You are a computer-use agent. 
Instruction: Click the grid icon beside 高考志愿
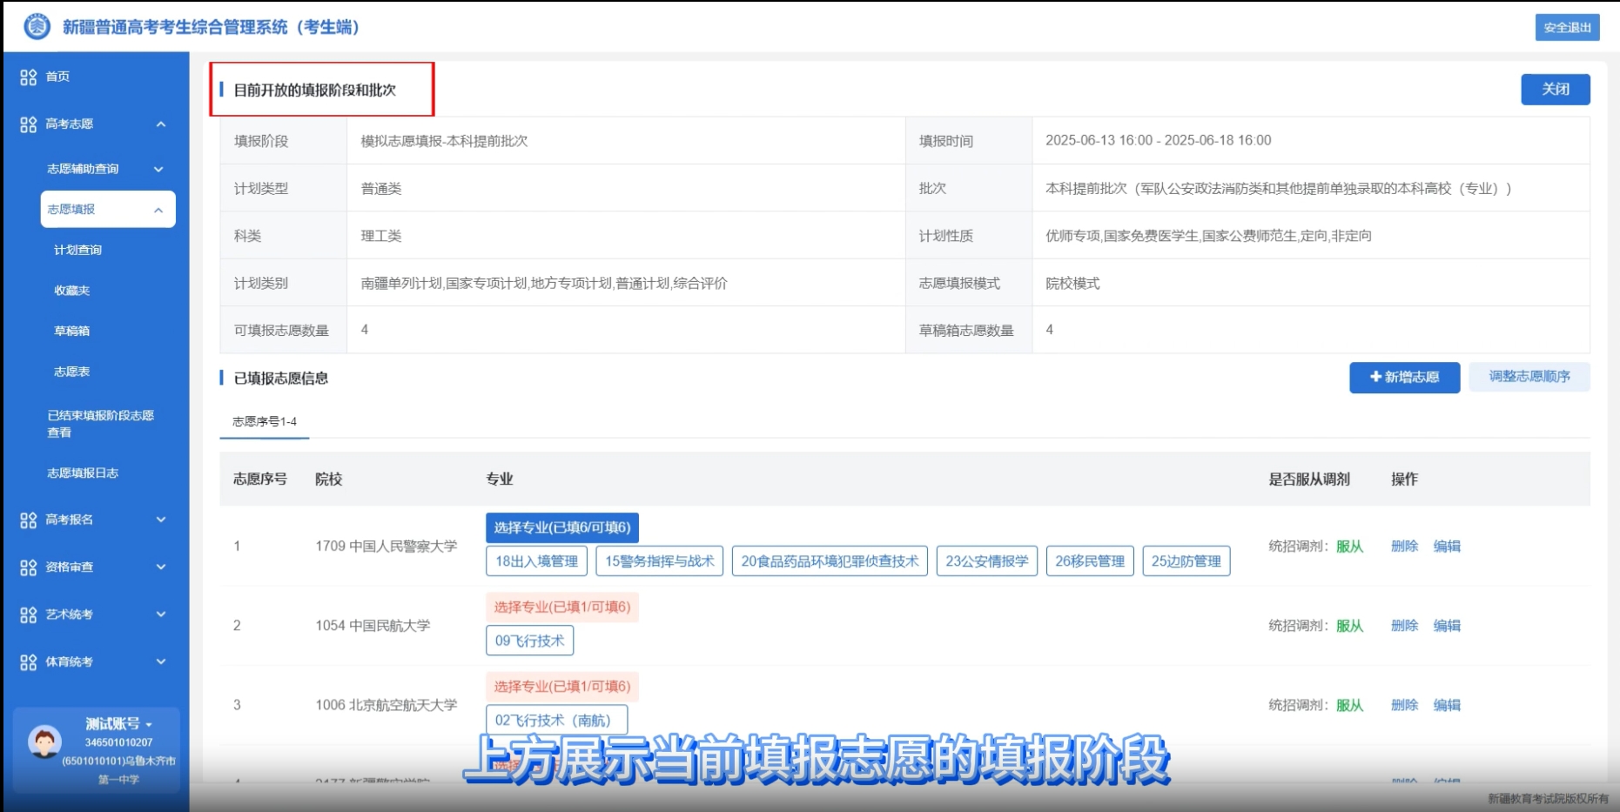(x=28, y=124)
